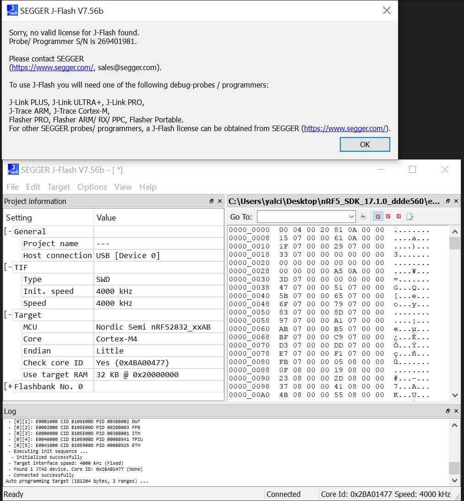
Task: Click the hex view scroll up arrow
Action: click(455, 231)
